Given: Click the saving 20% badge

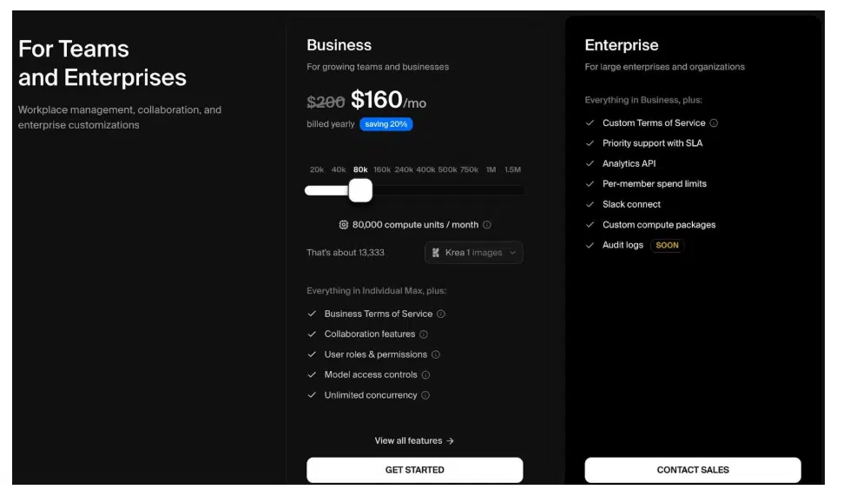Looking at the screenshot, I should (386, 124).
